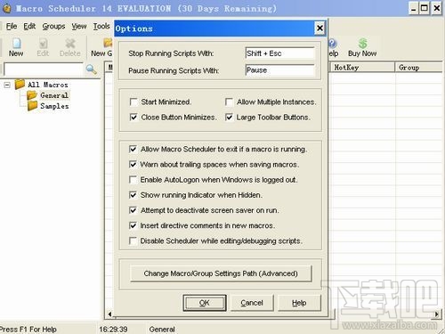Click the right arrow of horizontal scrollbar
This screenshot has width=445, height=334.
point(436,314)
